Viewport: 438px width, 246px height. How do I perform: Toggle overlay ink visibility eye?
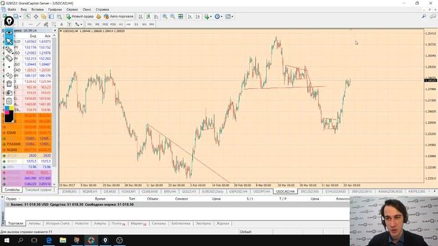pos(9,32)
